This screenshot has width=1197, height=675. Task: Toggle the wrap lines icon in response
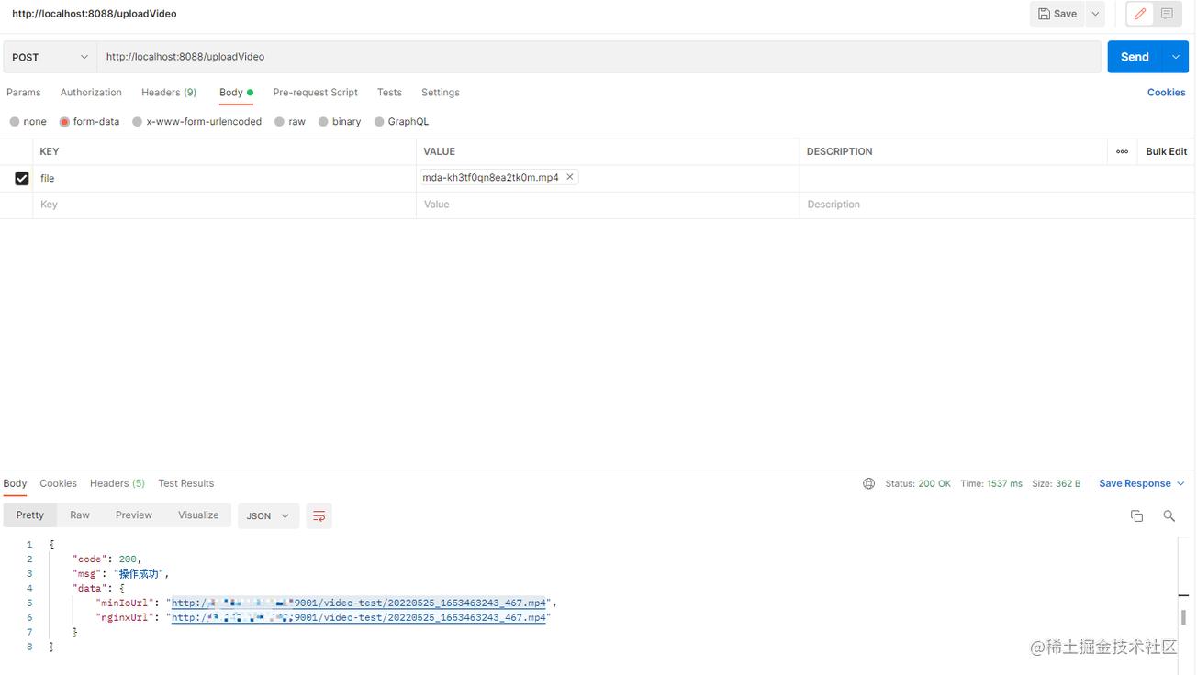(x=319, y=516)
